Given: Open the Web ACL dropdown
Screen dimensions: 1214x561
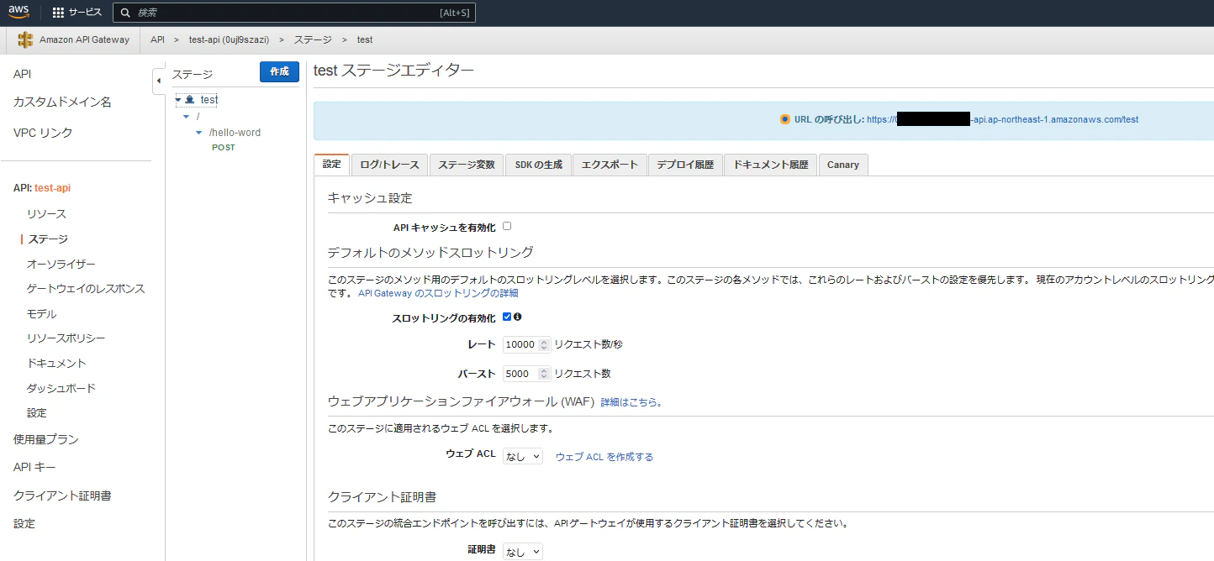Looking at the screenshot, I should (x=523, y=456).
